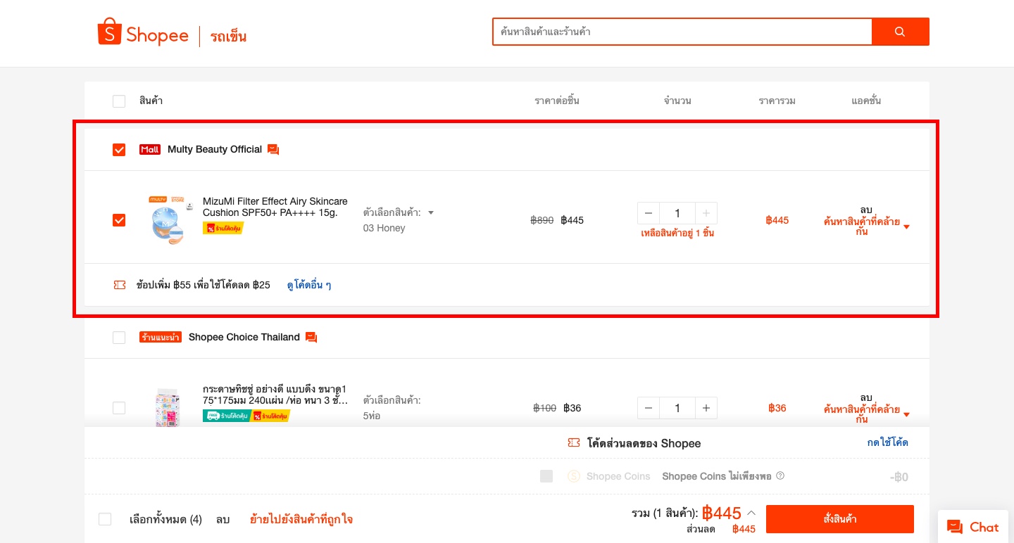The image size is (1014, 543).
Task: Check the Shopee Choice Thailand shop checkbox
Action: tap(119, 338)
